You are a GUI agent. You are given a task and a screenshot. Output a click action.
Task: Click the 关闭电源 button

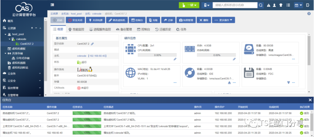[96, 20]
